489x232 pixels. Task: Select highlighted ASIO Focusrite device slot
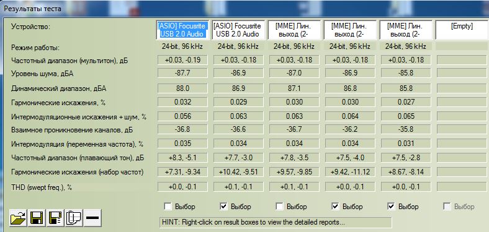(182, 30)
